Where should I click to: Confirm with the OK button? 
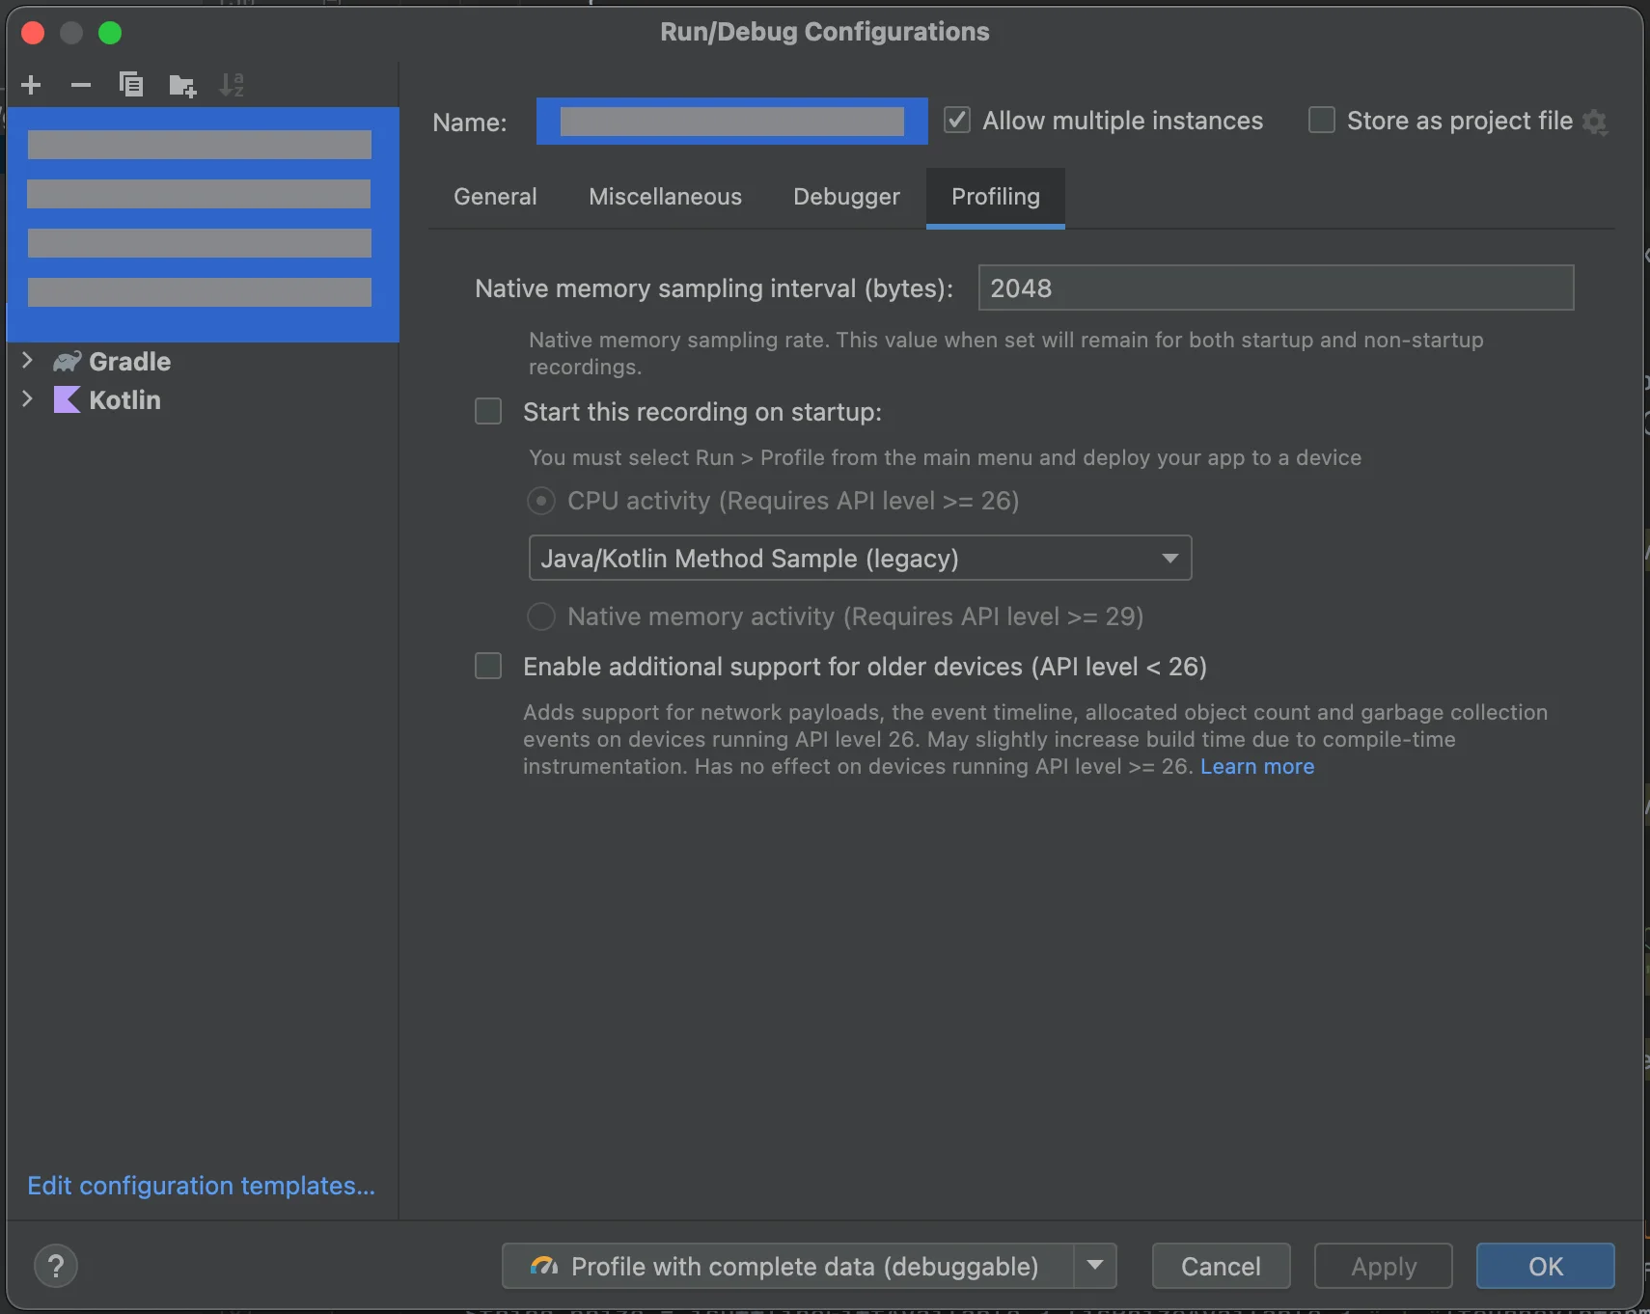tap(1545, 1266)
